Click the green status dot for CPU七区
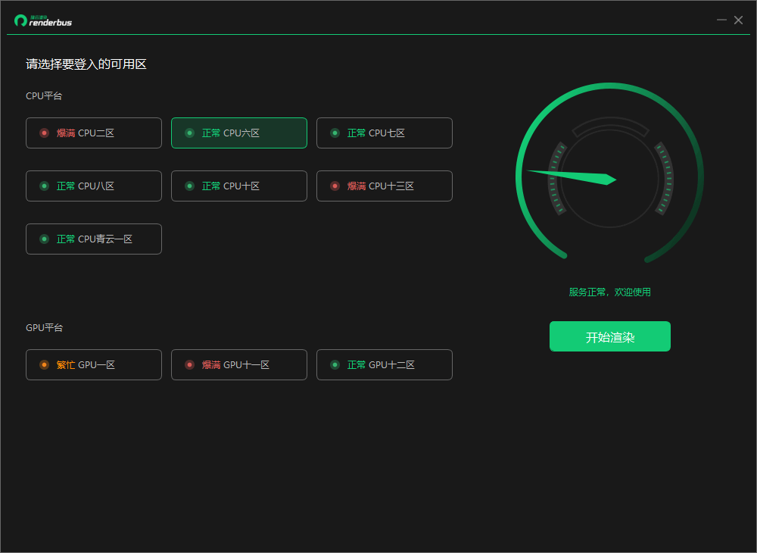 click(x=335, y=133)
